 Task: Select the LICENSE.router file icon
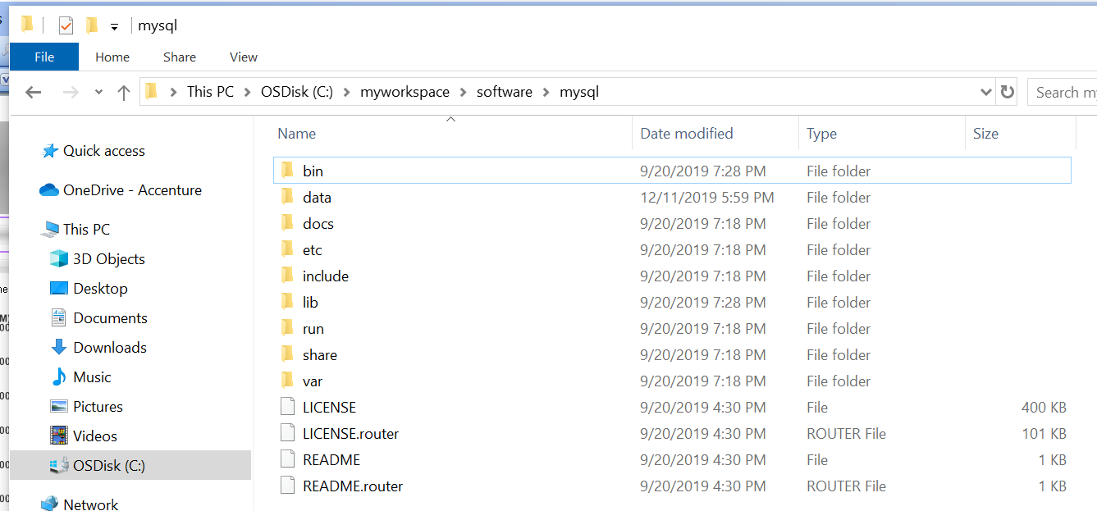point(287,433)
